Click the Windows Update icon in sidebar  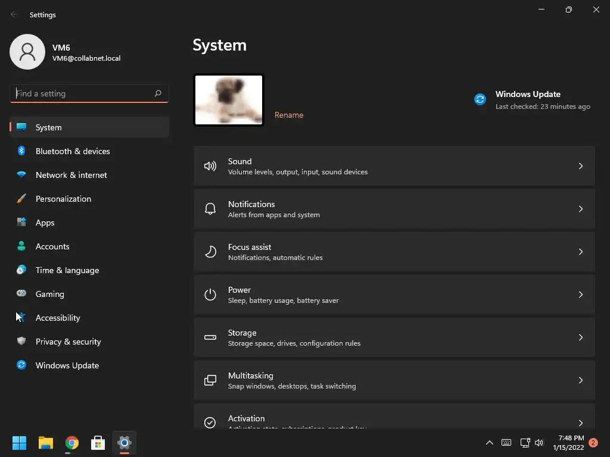tap(21, 365)
